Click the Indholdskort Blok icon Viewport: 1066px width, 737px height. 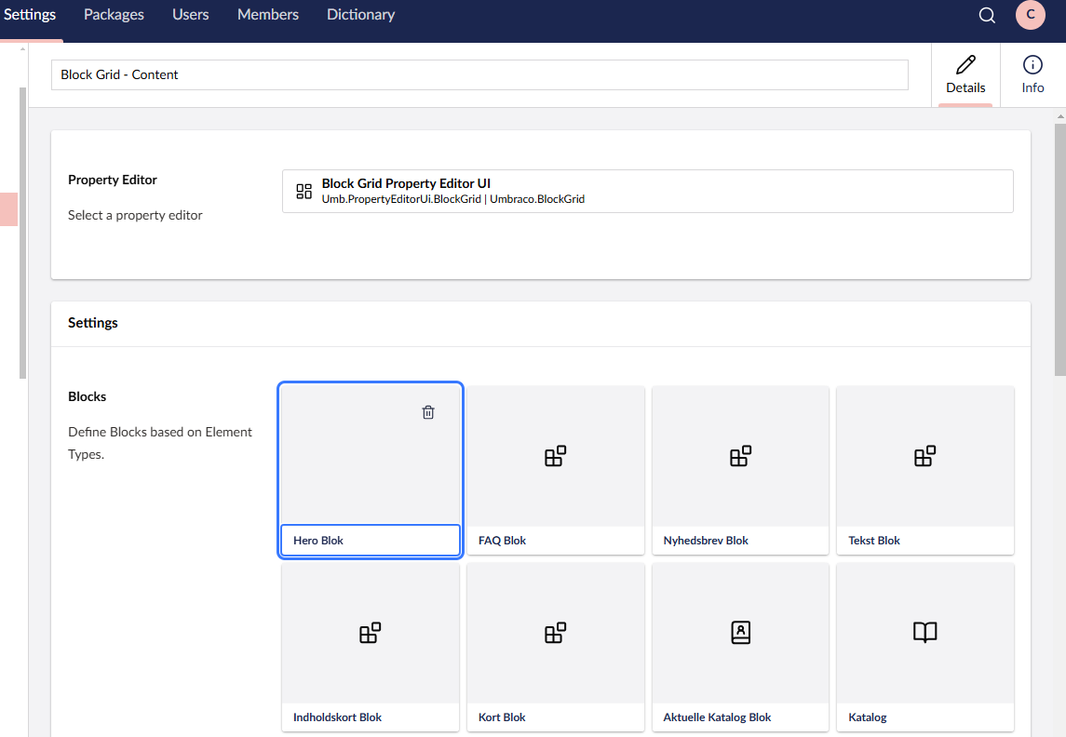(370, 633)
